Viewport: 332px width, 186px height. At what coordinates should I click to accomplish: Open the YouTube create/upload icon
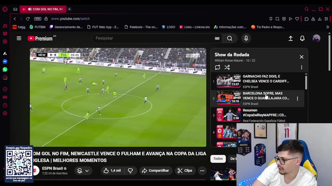click(x=290, y=38)
